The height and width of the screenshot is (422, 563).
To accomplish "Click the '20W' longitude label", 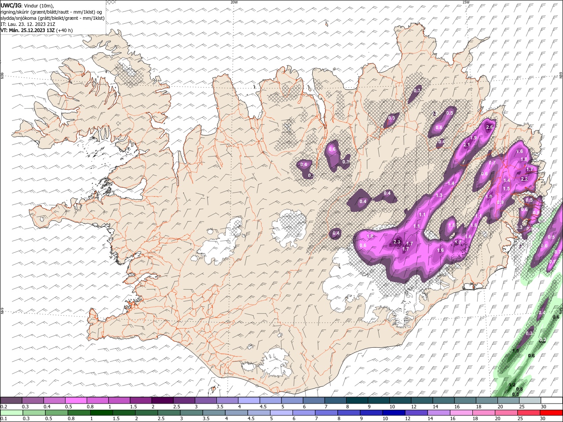I will (x=234, y=2).
